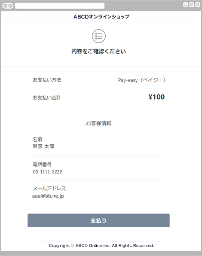Click the ABCD Online copyright footer text
This screenshot has height=256, width=202.
101,246
